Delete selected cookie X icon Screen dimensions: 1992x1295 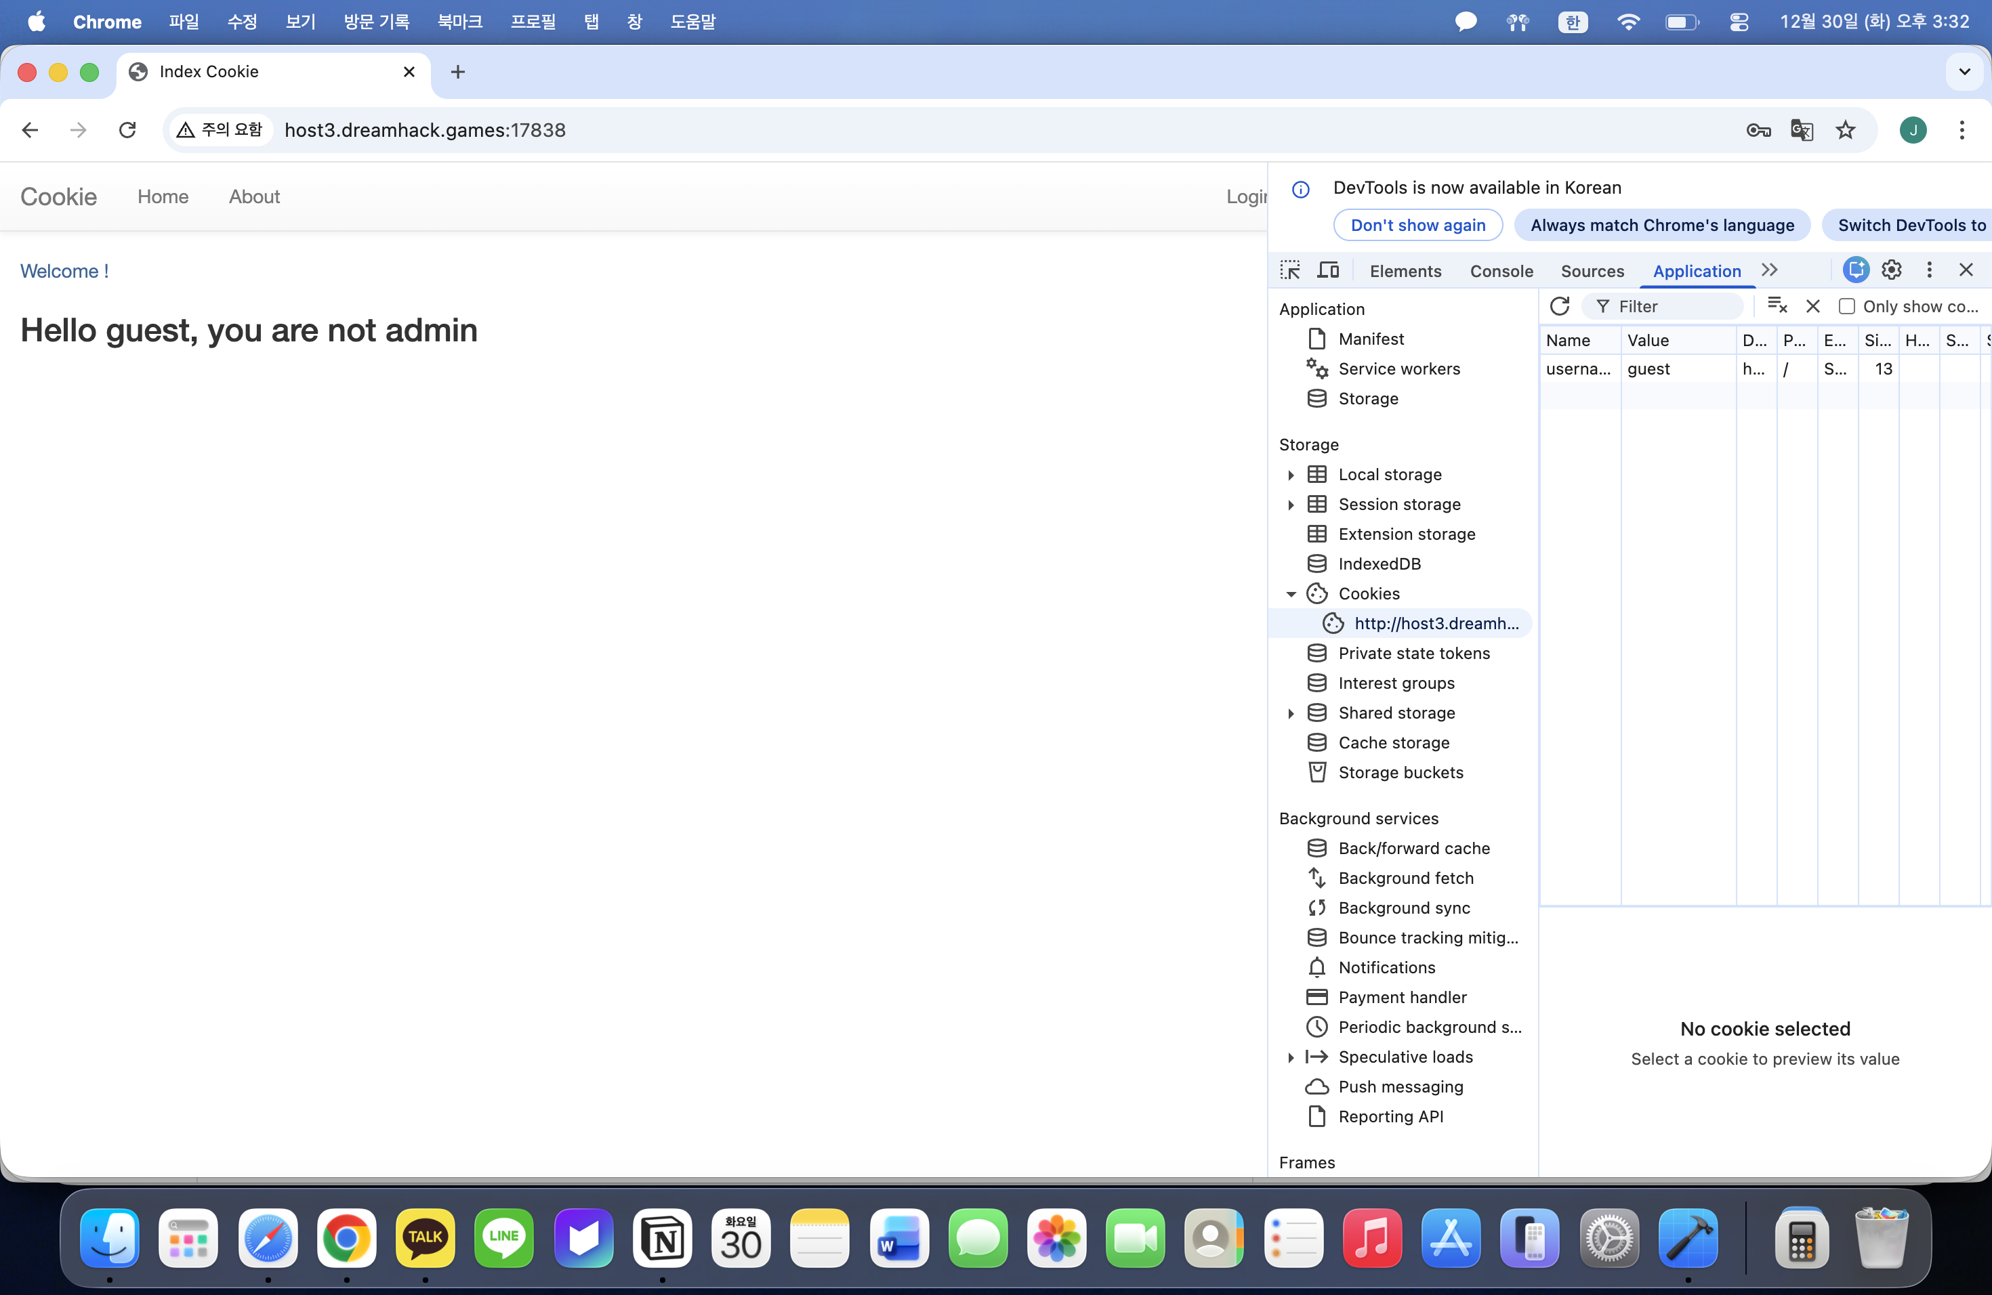(1813, 306)
